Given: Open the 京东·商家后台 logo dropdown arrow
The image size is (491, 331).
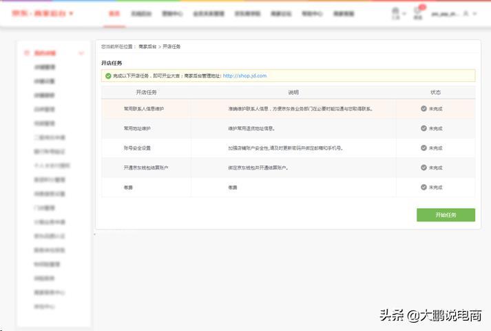Looking at the screenshot, I should click(x=71, y=14).
